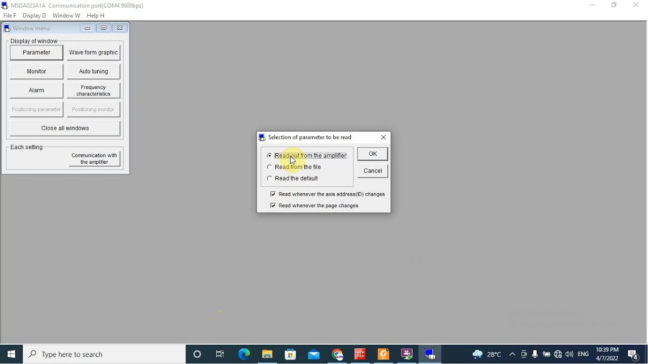
Task: Open the File menu
Action: [10, 16]
